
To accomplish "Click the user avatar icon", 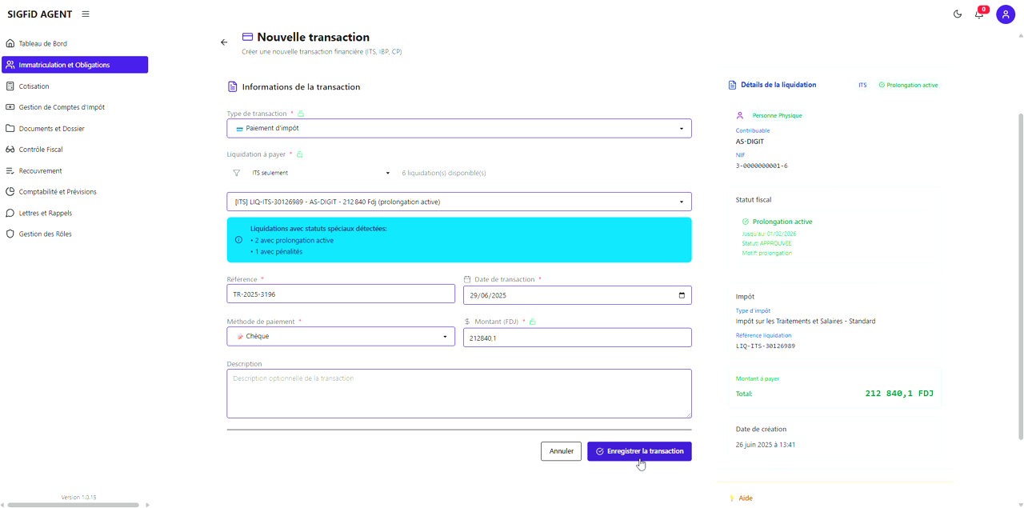I will pos(1006,14).
